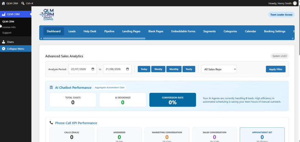
Task: Click the AI Chatbot robot icon
Action: click(51, 87)
